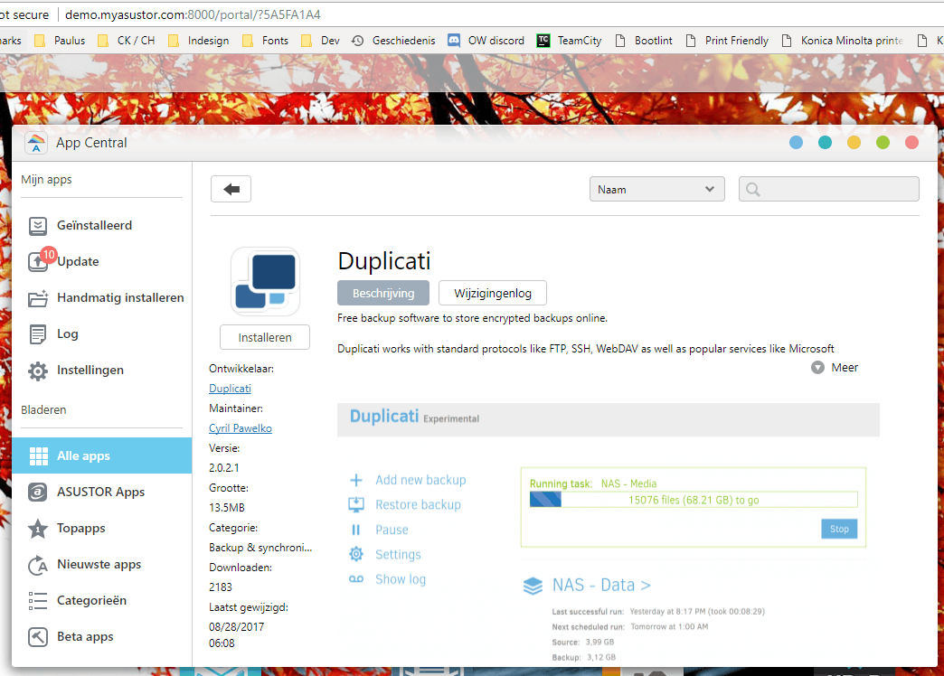Open the CK / CH bookmark folder
This screenshot has height=676, width=944.
point(127,41)
